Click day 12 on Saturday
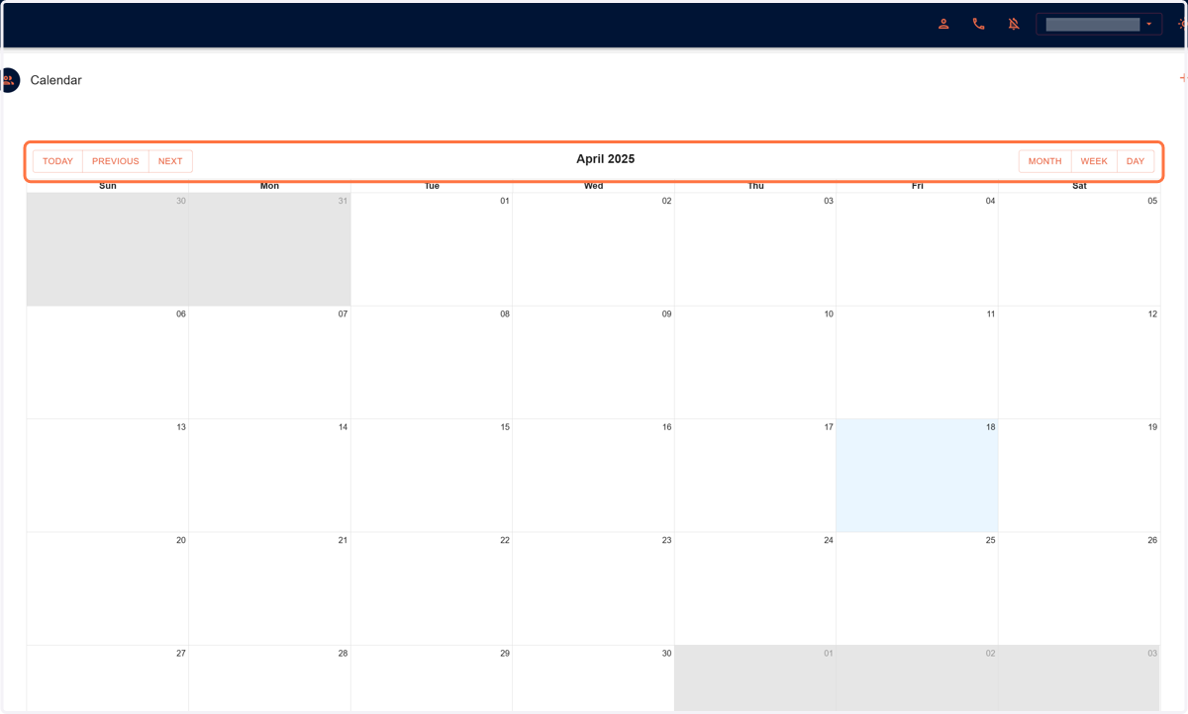Screen dimensions: 1188x714 tap(1079, 363)
